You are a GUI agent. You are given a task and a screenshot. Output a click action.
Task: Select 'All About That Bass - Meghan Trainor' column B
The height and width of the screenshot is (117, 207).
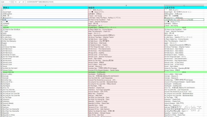click(x=126, y=37)
